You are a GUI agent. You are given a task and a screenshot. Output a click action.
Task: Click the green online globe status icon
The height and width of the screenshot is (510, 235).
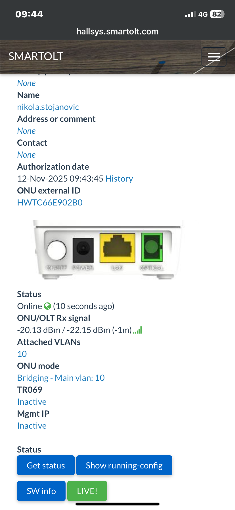(x=47, y=306)
